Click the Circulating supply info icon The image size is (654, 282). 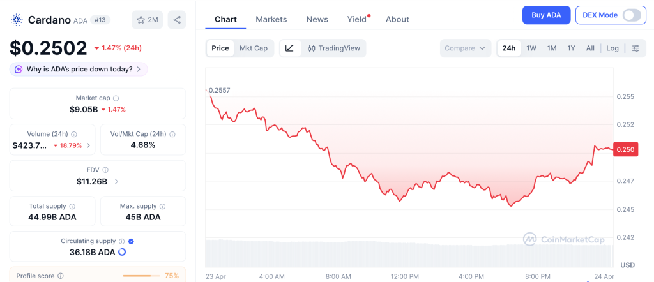click(x=121, y=241)
